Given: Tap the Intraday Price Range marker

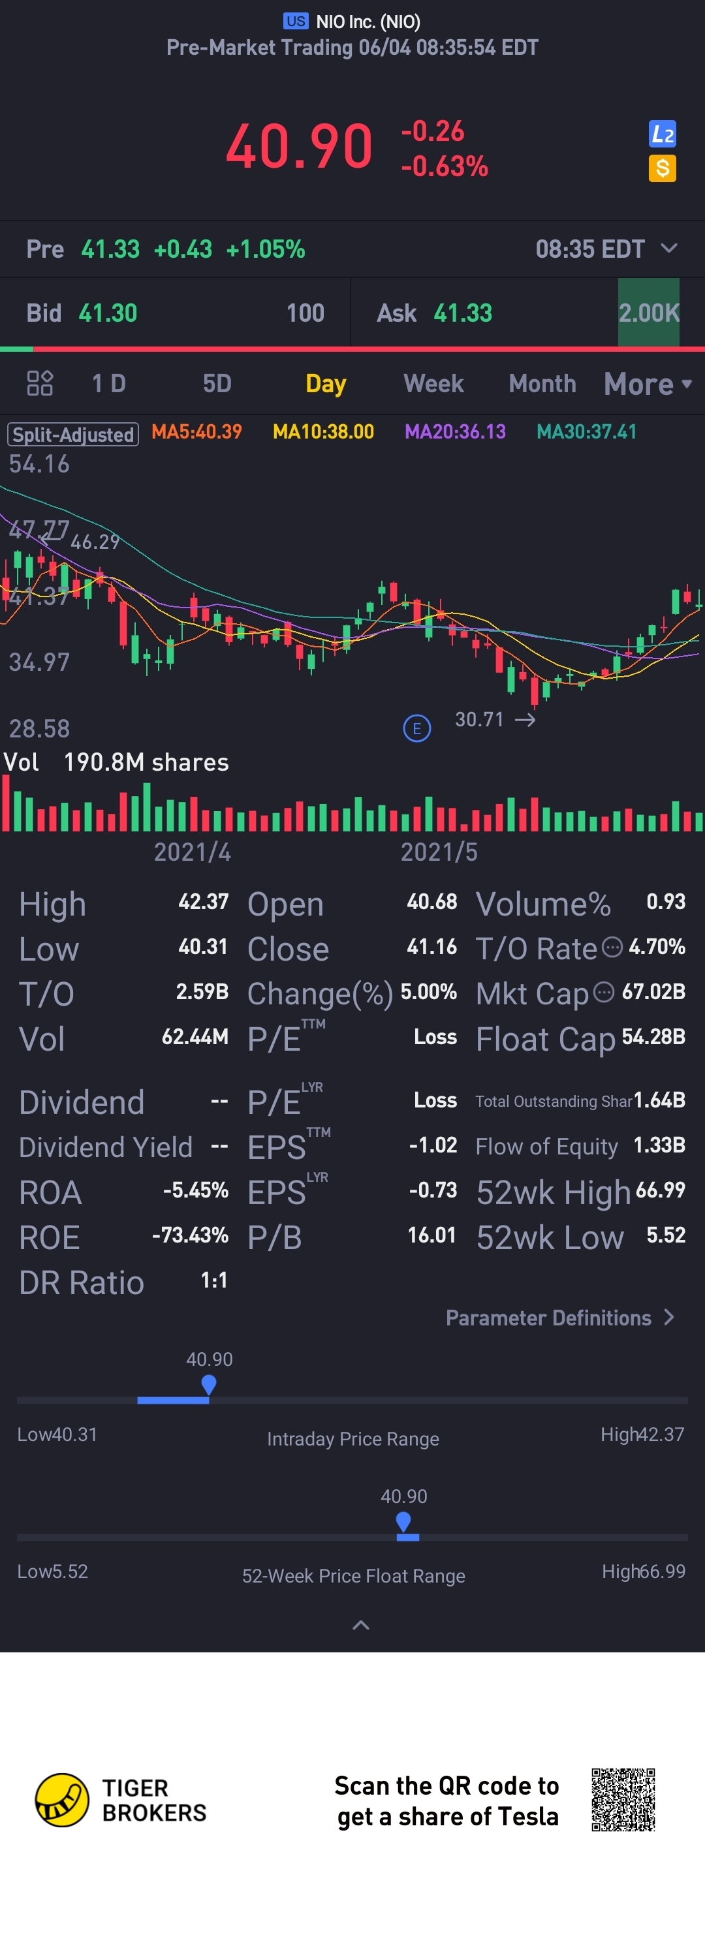Looking at the screenshot, I should pyautogui.click(x=209, y=1385).
